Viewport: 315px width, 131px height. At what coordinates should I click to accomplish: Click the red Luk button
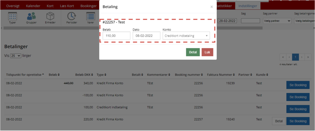207,52
